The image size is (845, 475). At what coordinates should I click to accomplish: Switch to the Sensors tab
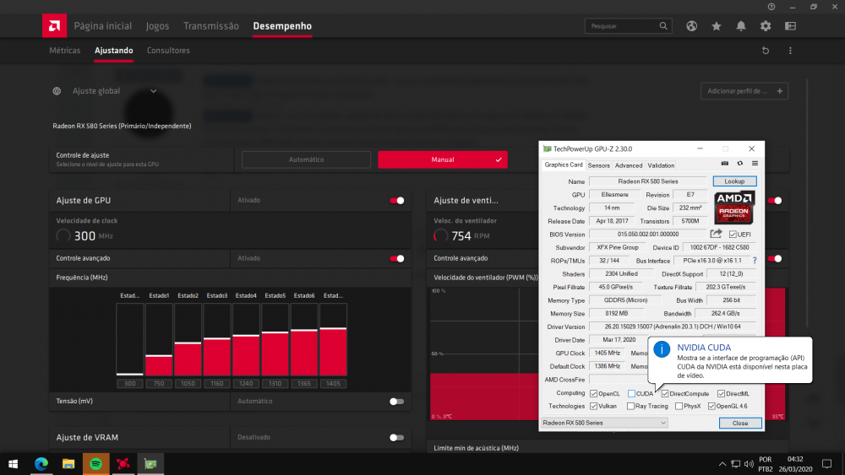598,165
